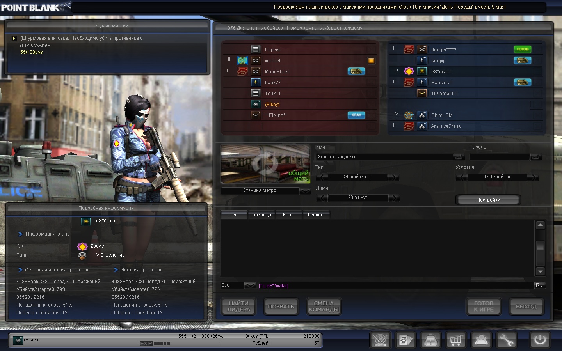Viewport: 562px width, 351px height.
Task: Click the tank badge on RamzesIII's row
Action: (523, 82)
